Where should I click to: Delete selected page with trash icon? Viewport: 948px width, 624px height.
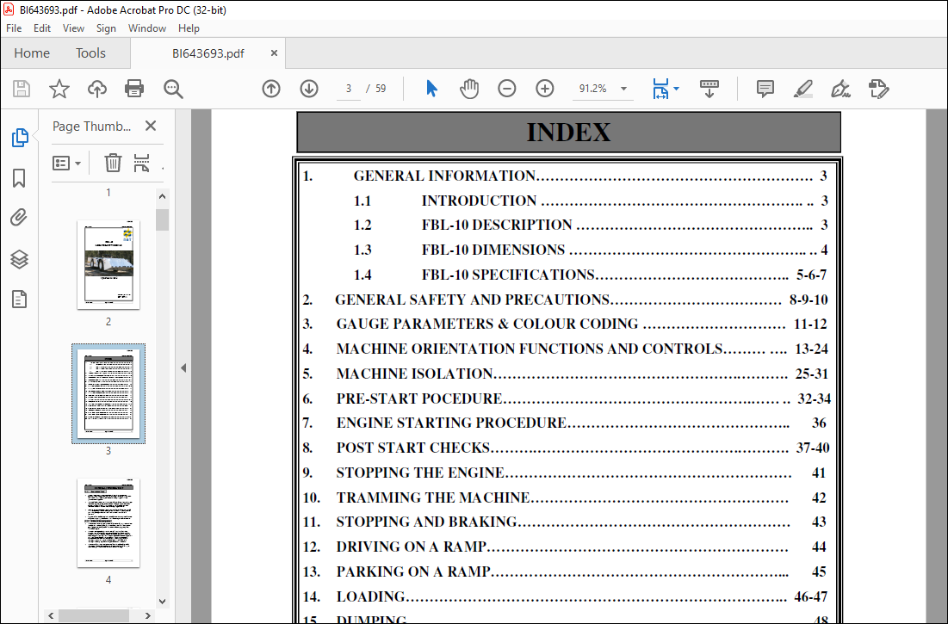(113, 163)
